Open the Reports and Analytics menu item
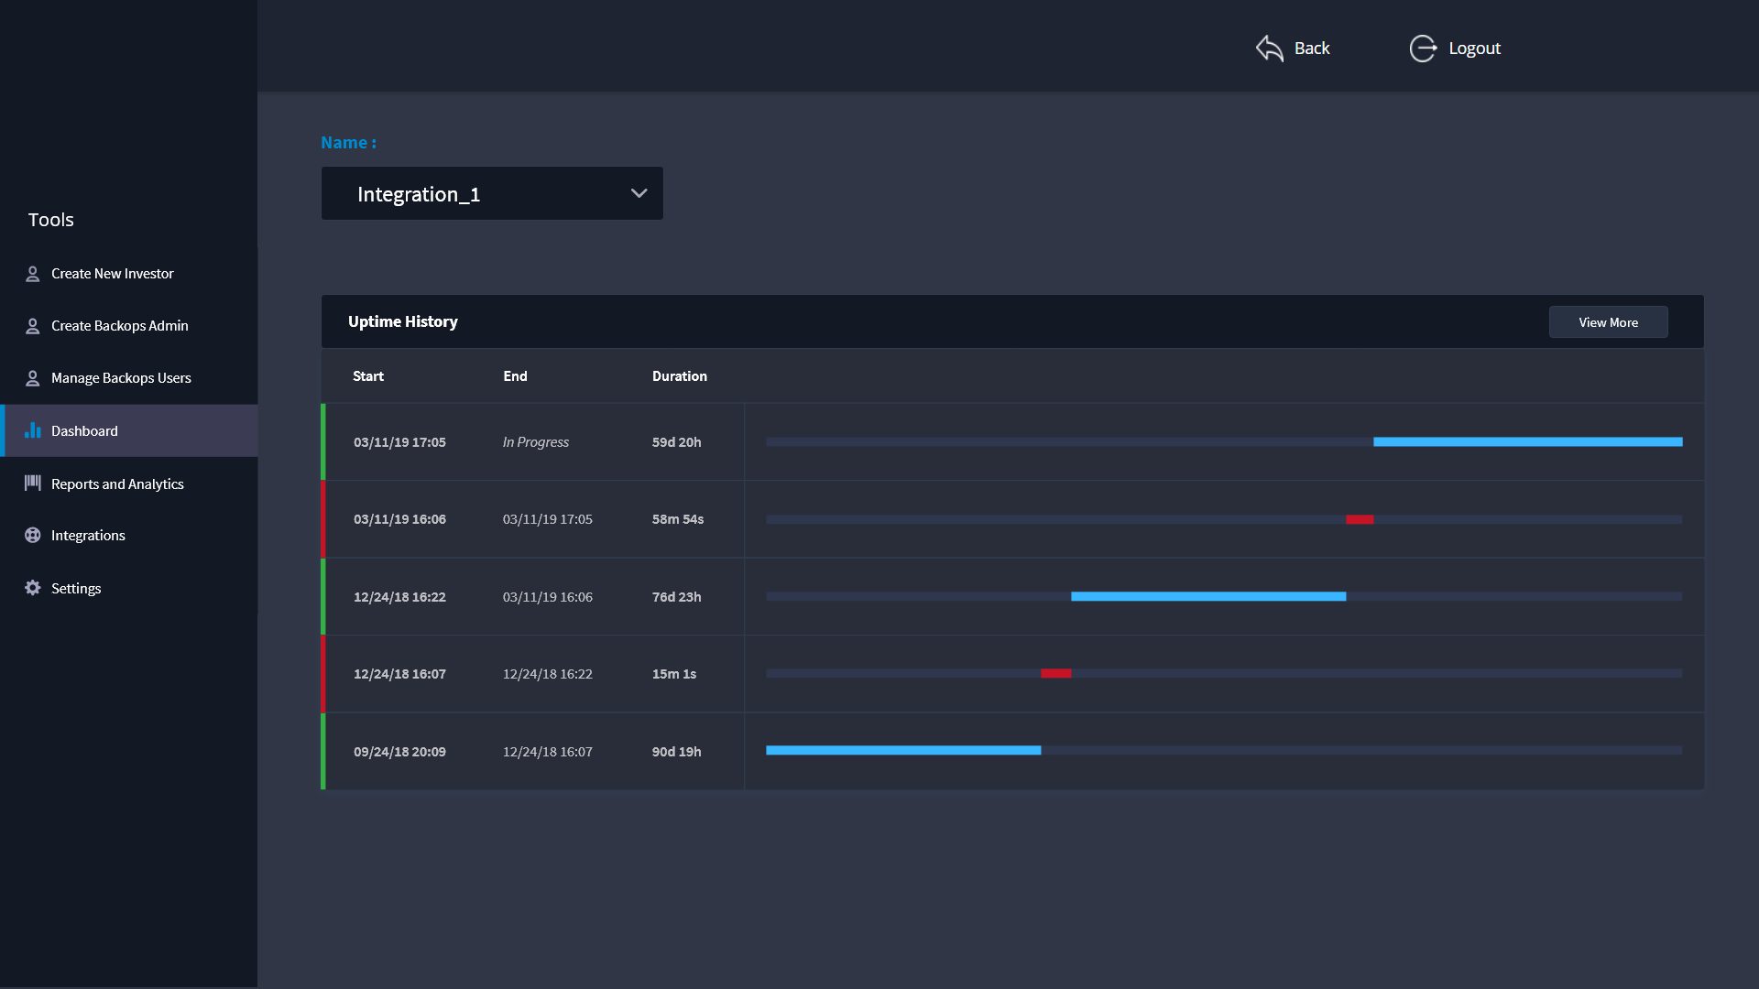The height and width of the screenshot is (989, 1759). click(x=117, y=484)
